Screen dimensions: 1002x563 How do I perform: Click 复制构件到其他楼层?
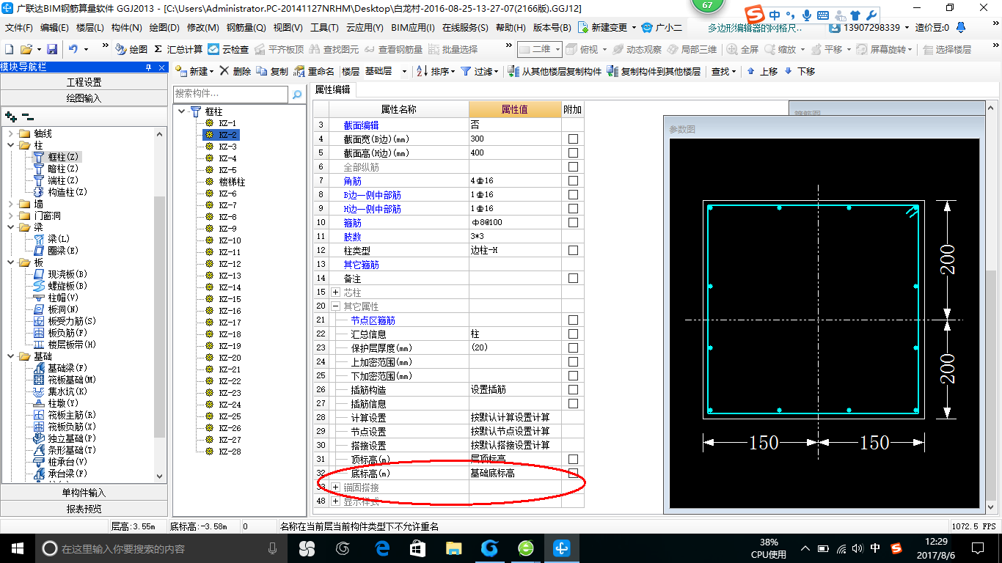(x=654, y=71)
